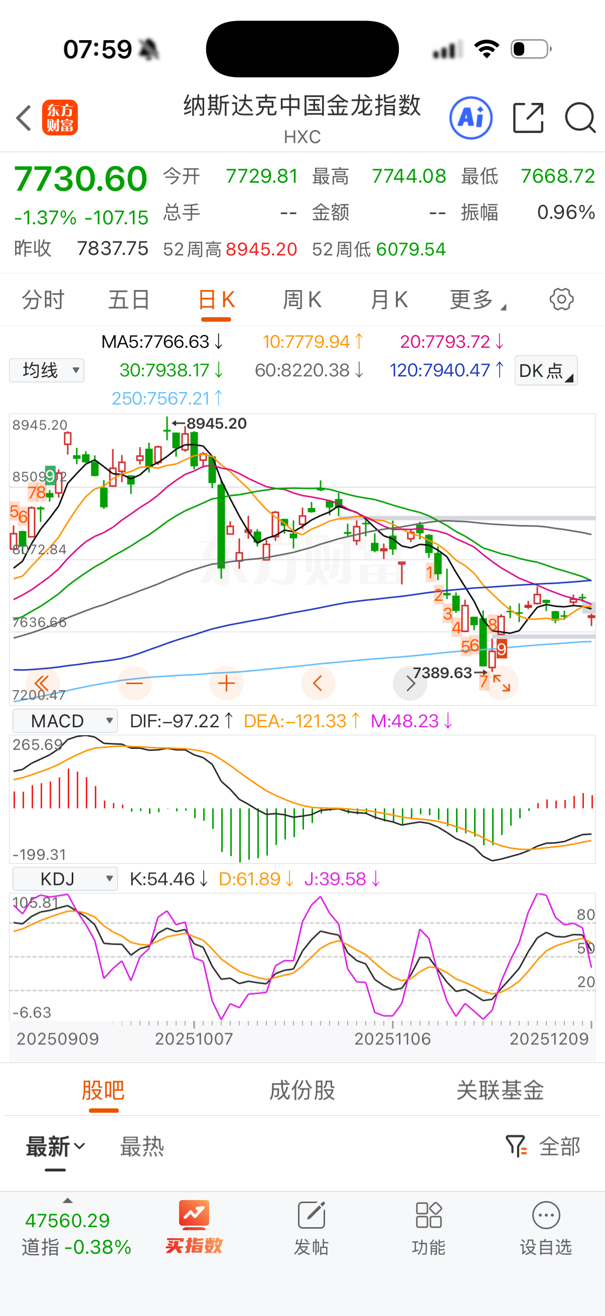Tap MA 10:7779.94 value
Screen dimensions: 605x1316
(313, 341)
